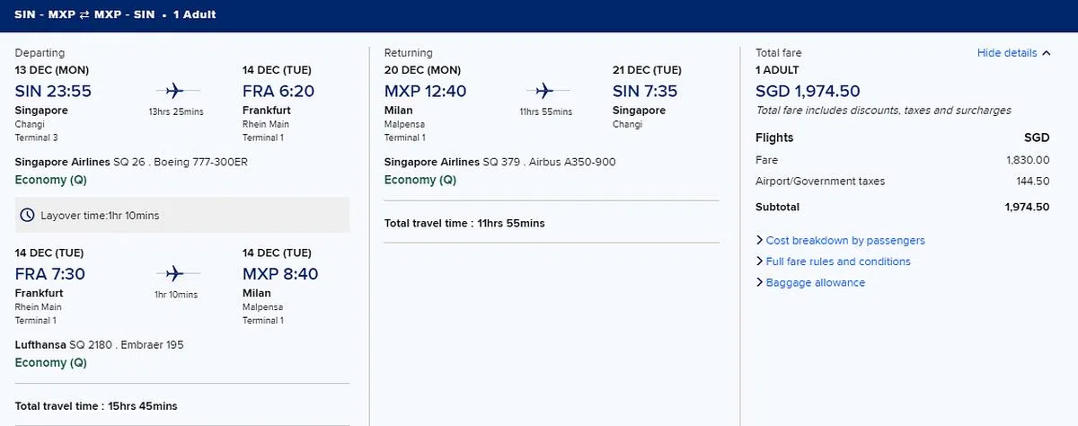Click the airplane icon on returning MXP–SIN flight
This screenshot has width=1078, height=426.
544,91
